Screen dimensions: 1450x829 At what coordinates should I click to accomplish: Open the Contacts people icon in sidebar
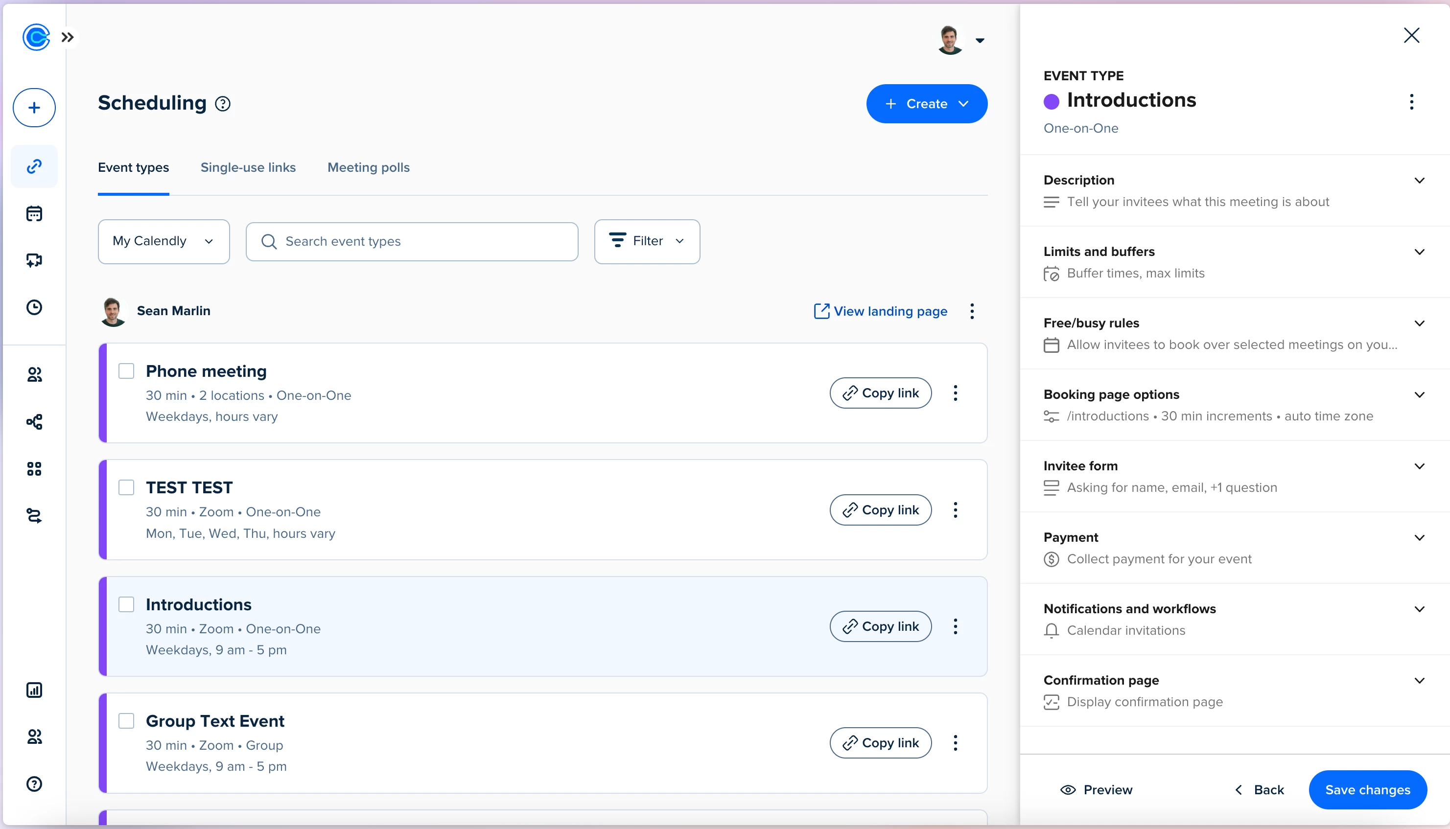(x=34, y=375)
